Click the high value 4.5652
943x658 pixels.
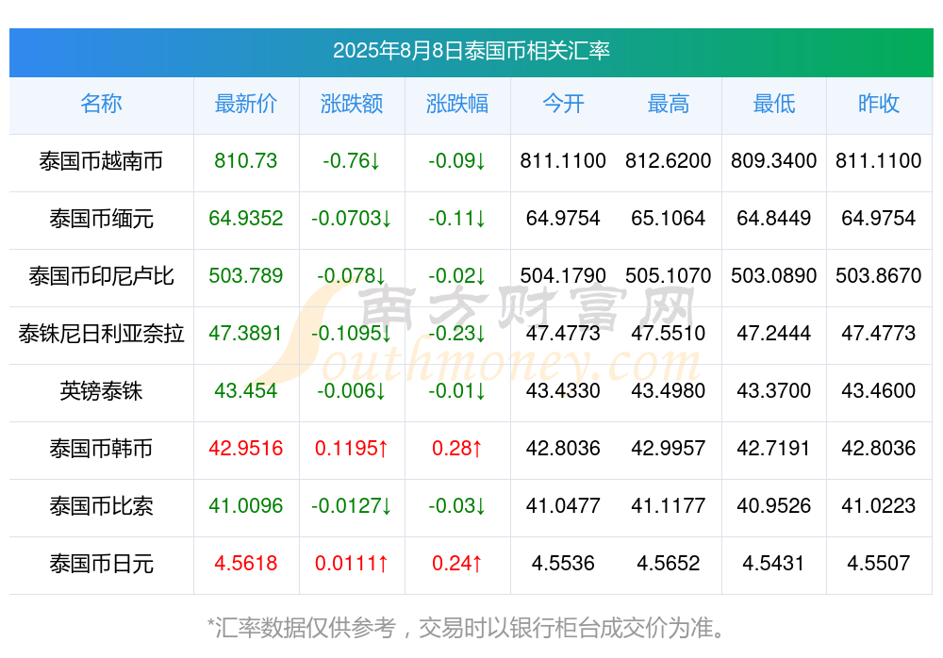(669, 564)
